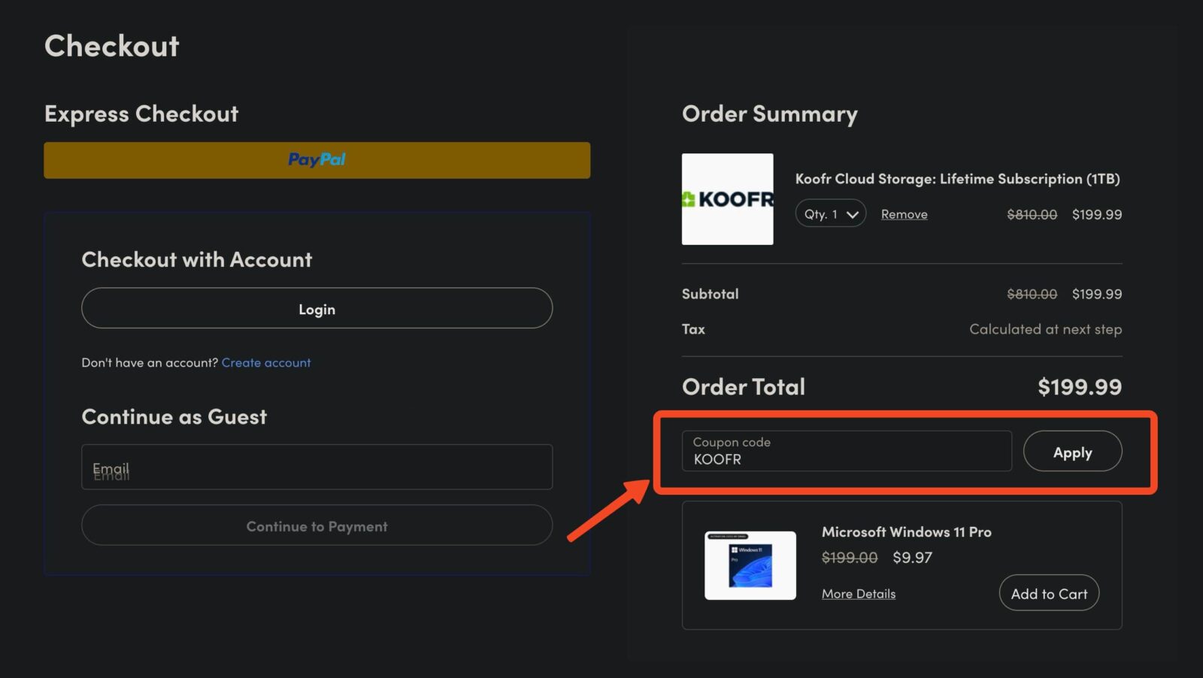Click the Windows 11 Pro box thumbnail
The image size is (1203, 678).
pyautogui.click(x=750, y=565)
